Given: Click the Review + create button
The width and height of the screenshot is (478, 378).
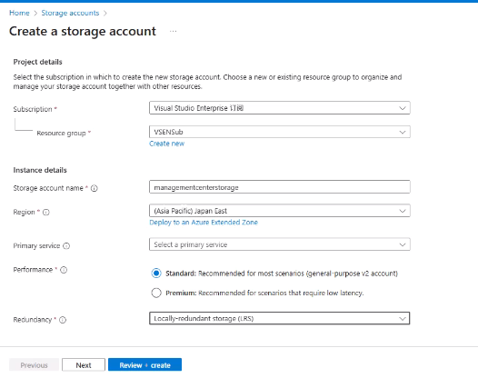Looking at the screenshot, I should pyautogui.click(x=144, y=365).
